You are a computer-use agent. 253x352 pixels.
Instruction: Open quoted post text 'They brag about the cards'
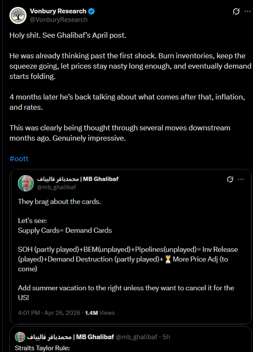pos(60,202)
